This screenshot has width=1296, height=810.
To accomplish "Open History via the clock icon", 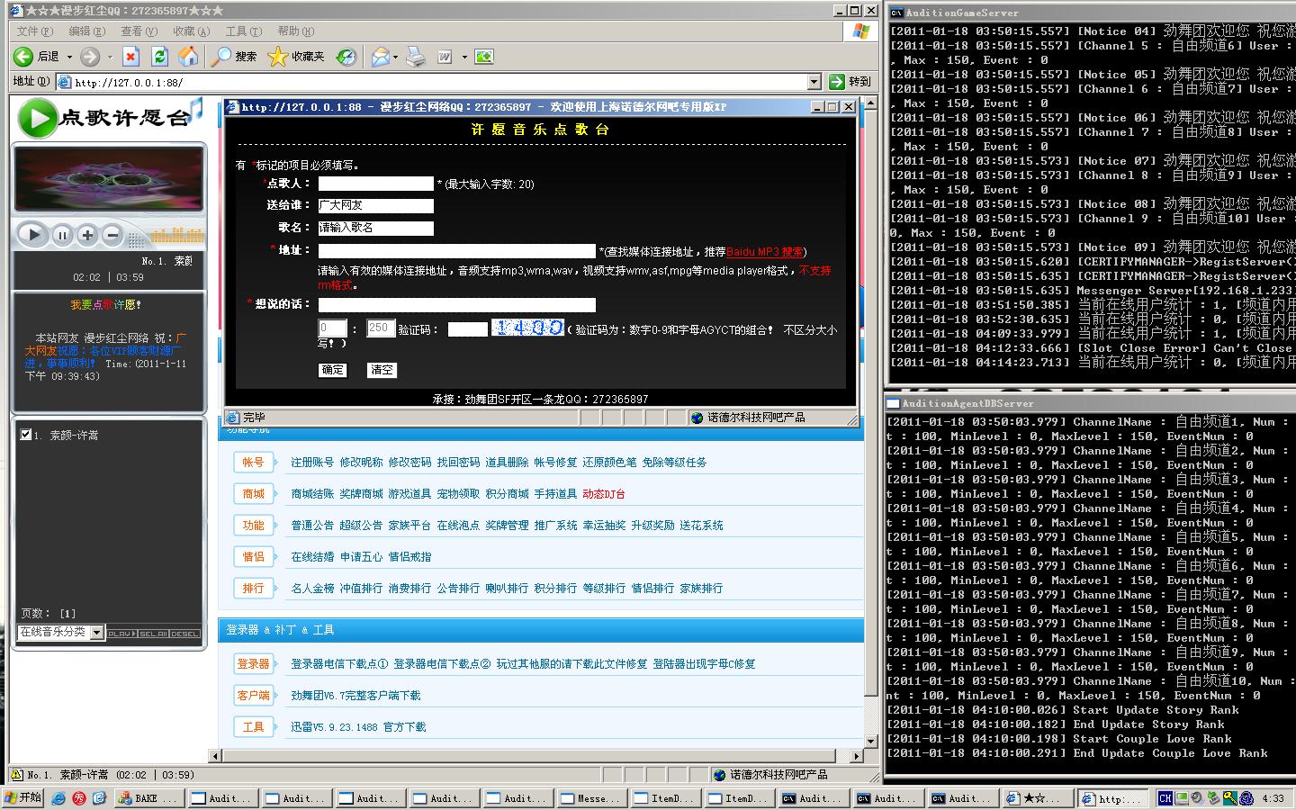I will tap(346, 57).
